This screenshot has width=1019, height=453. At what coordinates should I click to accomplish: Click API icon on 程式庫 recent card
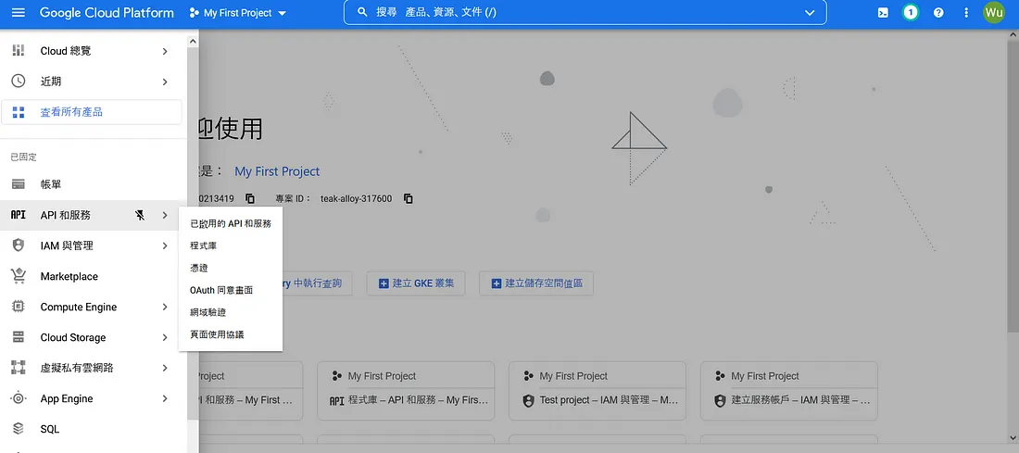[x=336, y=400]
